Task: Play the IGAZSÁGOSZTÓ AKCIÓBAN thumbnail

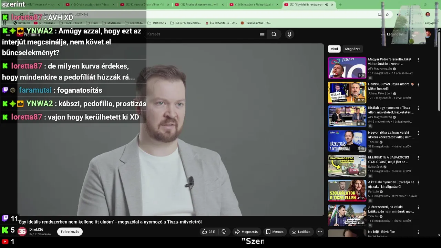Action: coord(347,166)
